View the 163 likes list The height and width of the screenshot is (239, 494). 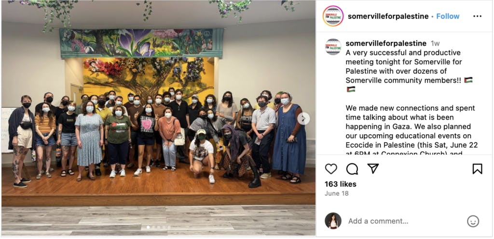point(341,184)
